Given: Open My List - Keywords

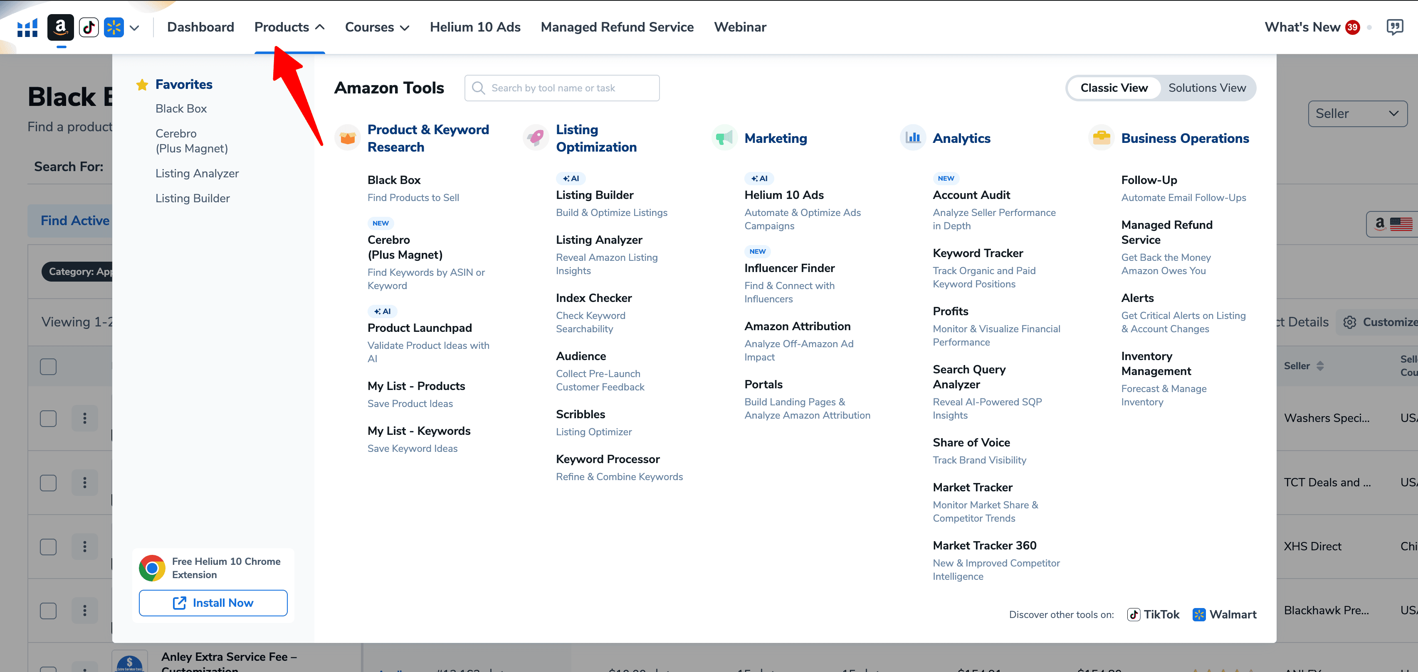Looking at the screenshot, I should coord(419,431).
